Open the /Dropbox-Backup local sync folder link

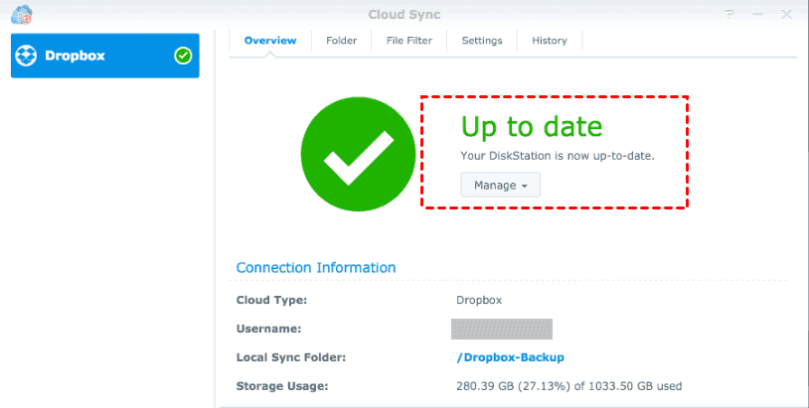tap(509, 357)
